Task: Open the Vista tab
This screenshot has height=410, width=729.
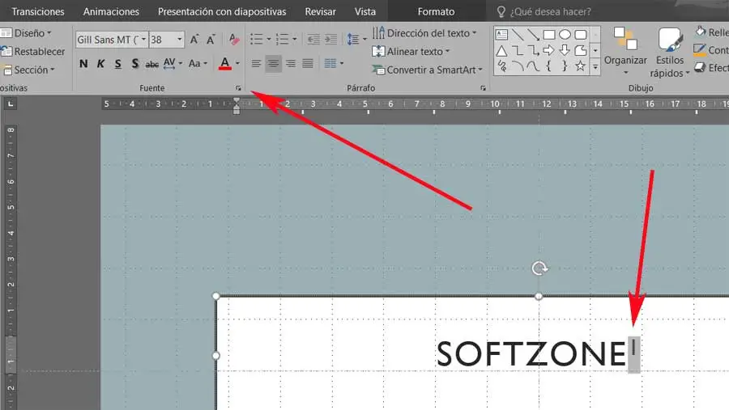Action: pyautogui.click(x=365, y=11)
